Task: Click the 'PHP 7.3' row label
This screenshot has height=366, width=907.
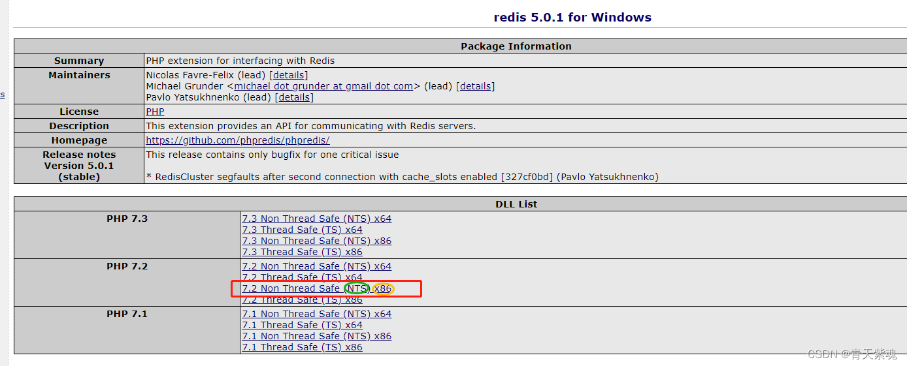Action: [127, 219]
